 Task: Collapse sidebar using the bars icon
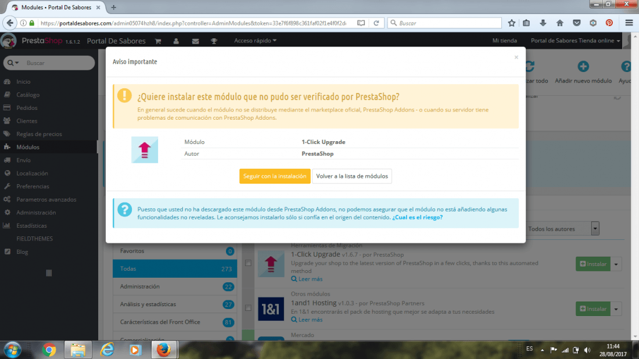click(x=49, y=273)
